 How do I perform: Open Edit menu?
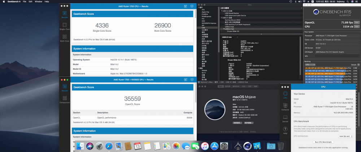point(30,1)
